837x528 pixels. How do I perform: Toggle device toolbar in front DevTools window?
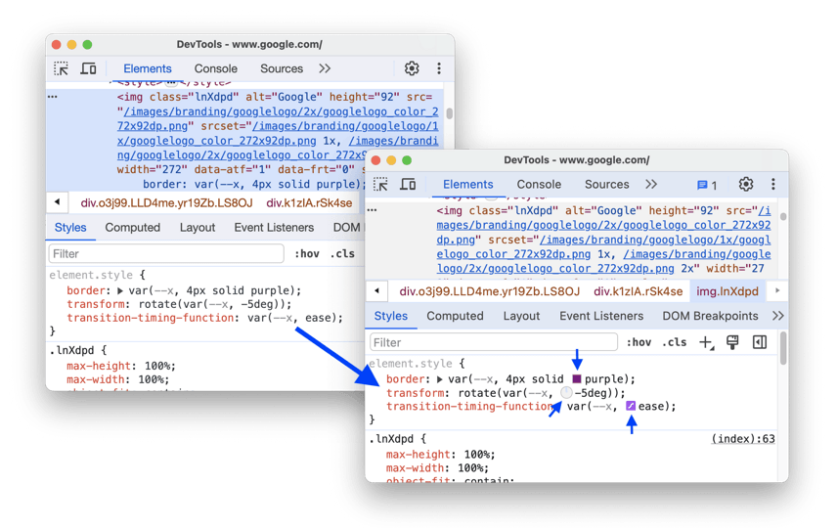[409, 185]
